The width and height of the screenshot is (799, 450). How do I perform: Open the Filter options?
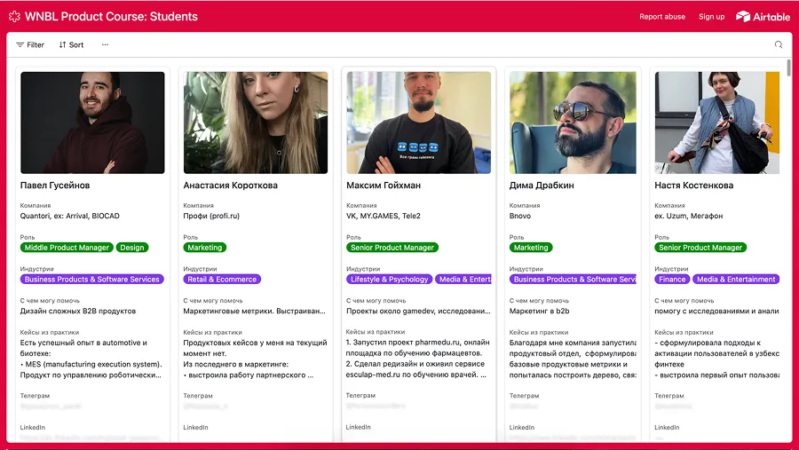[x=30, y=45]
